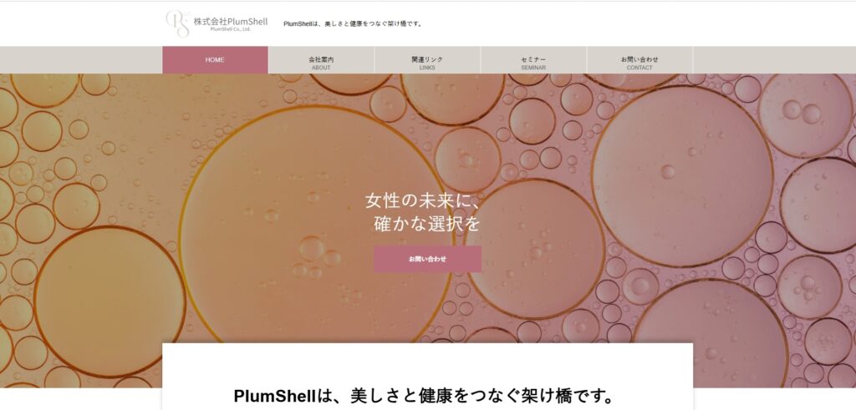856x410 pixels.
Task: Click the bold heading in the white card
Action: pyautogui.click(x=424, y=397)
